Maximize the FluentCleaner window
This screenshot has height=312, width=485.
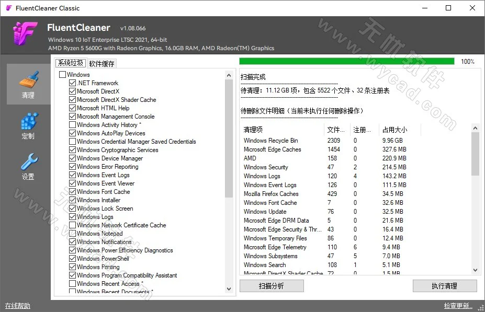click(448, 8)
